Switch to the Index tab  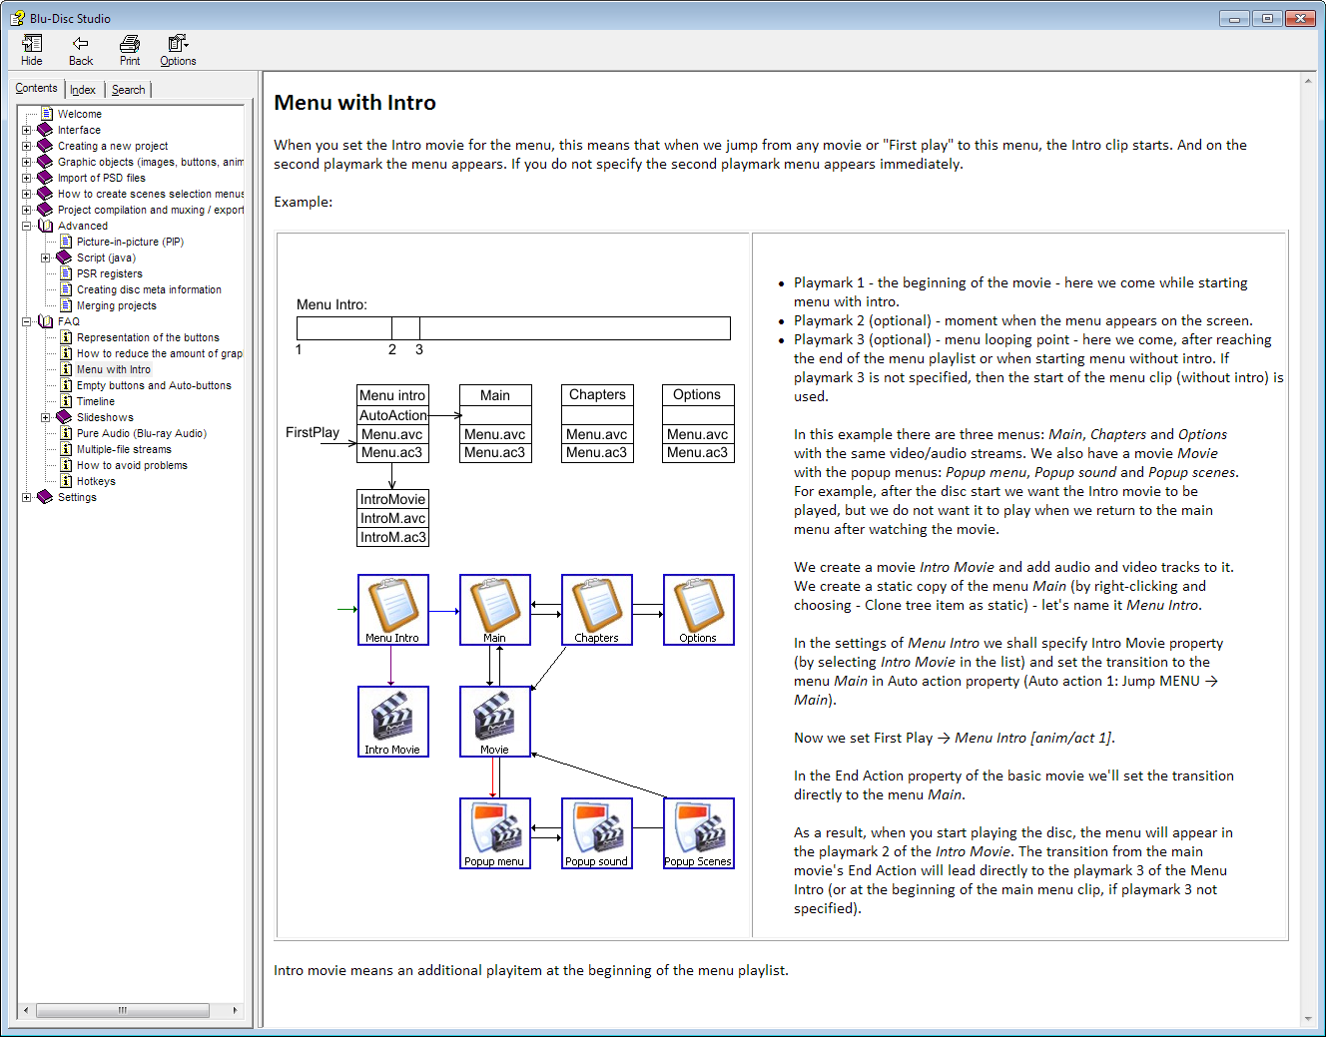(83, 90)
